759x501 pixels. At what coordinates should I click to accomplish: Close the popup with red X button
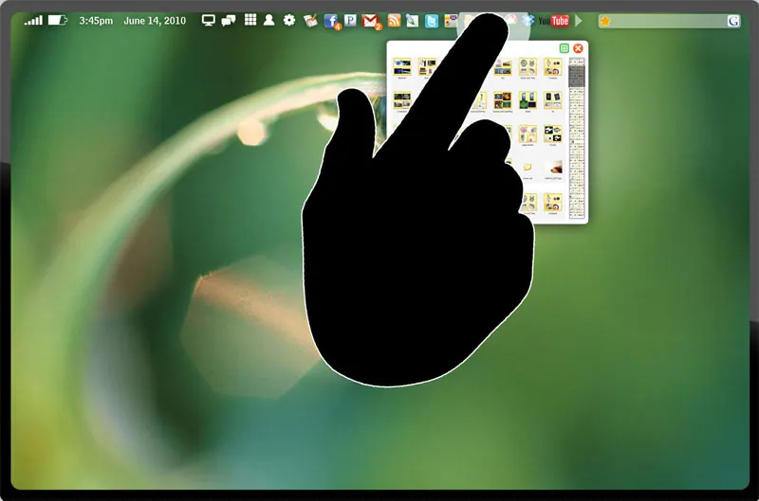coord(578,48)
